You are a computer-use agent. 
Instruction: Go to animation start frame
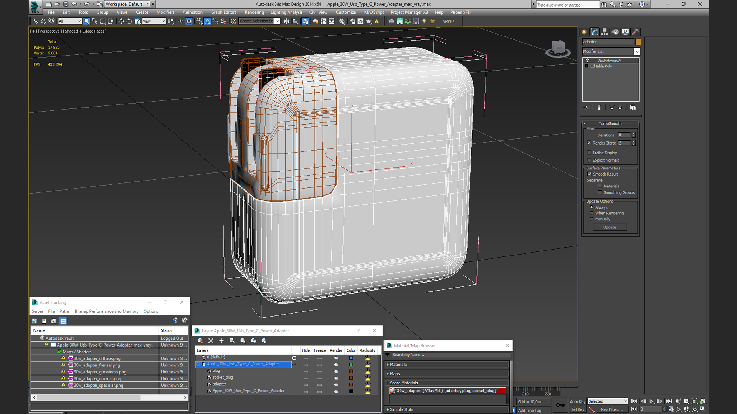(x=634, y=401)
